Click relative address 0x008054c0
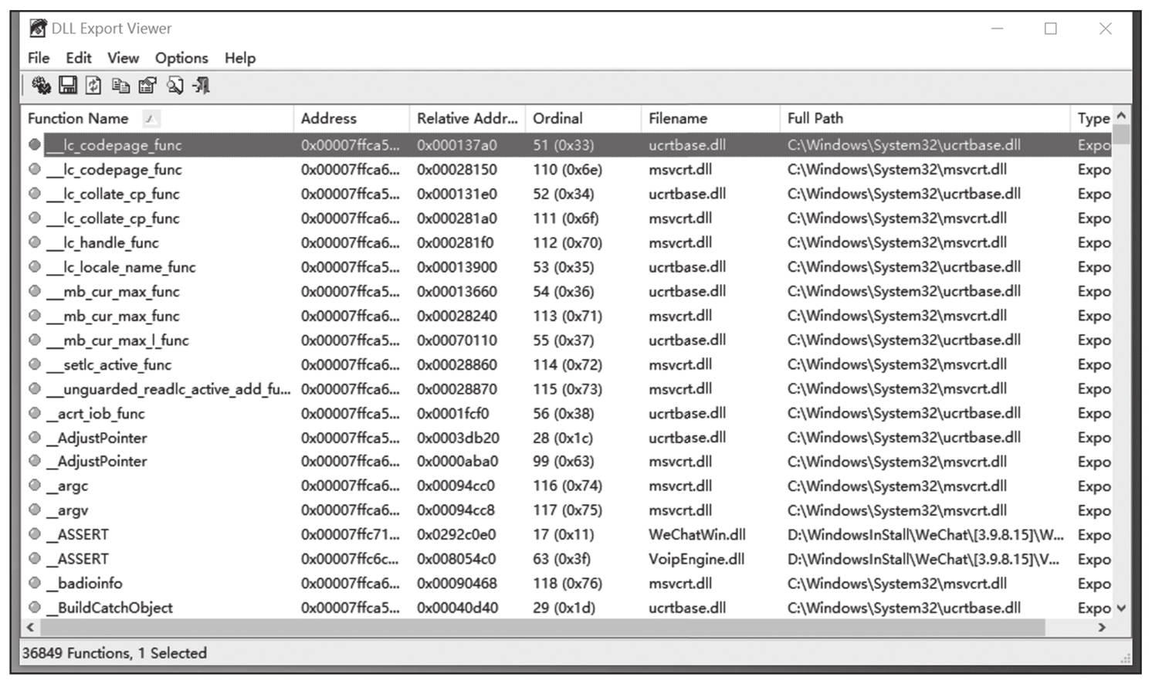The image size is (1152, 684). click(456, 559)
